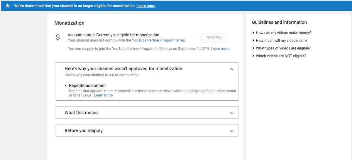Viewport: 352px width, 160px height.
Task: Expand the Before you reapply section
Action: coord(147,130)
